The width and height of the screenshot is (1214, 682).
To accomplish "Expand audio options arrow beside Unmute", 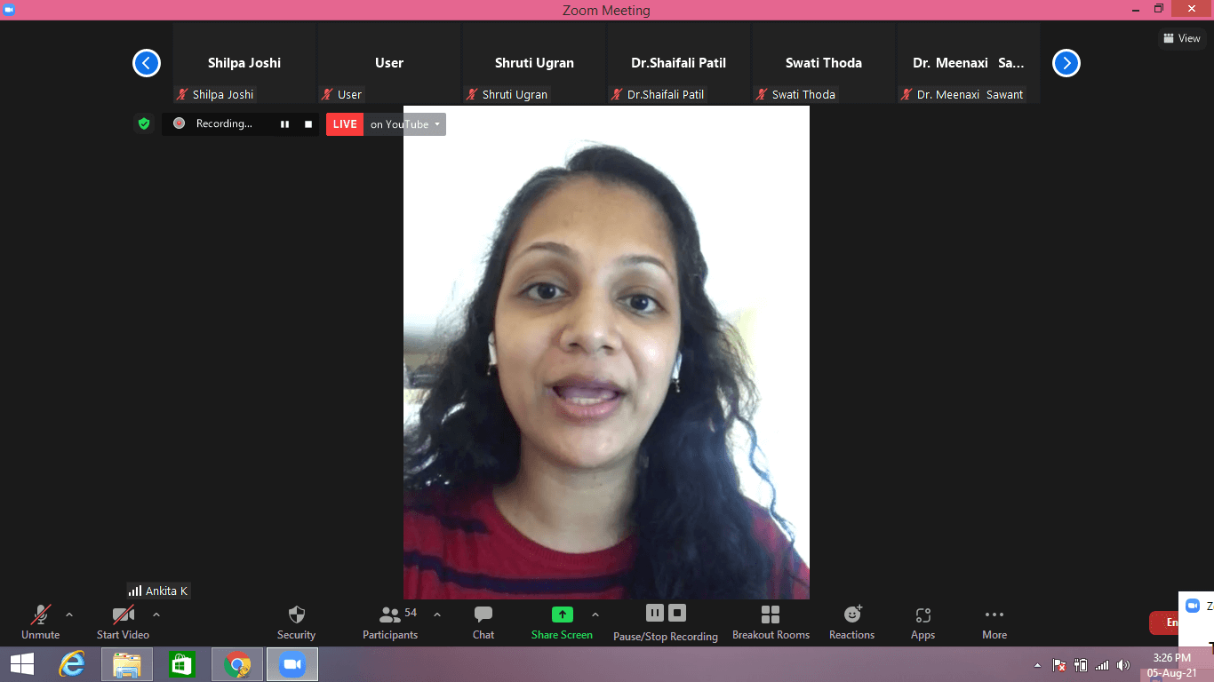I will 69,615.
